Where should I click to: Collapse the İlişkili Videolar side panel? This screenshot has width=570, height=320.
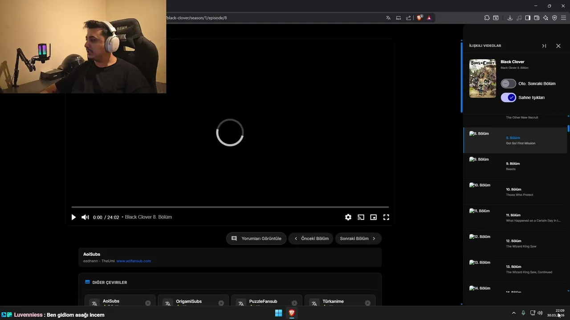(544, 46)
